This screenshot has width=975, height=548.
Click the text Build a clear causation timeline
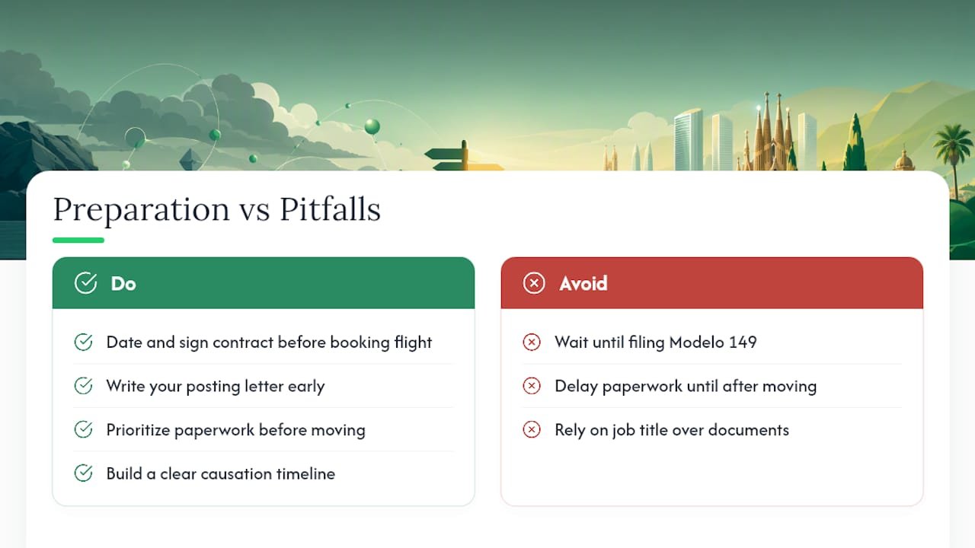click(221, 473)
